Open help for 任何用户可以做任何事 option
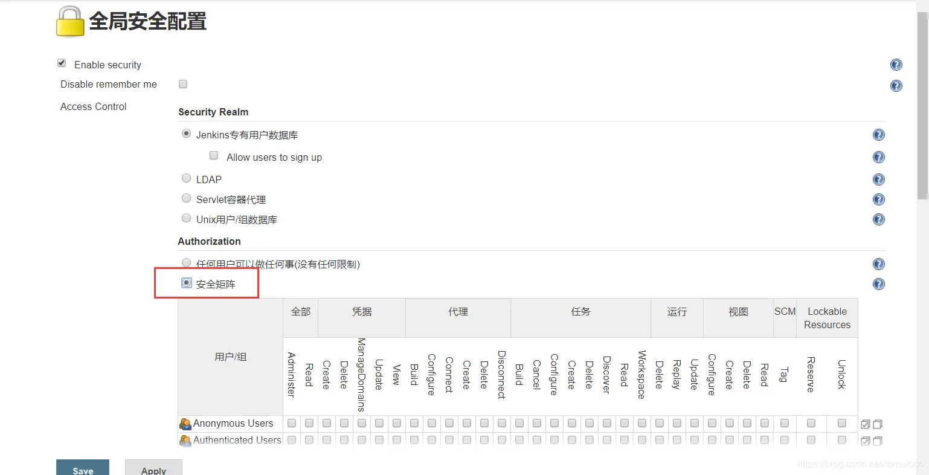Viewport: 929px width, 475px height. click(879, 264)
